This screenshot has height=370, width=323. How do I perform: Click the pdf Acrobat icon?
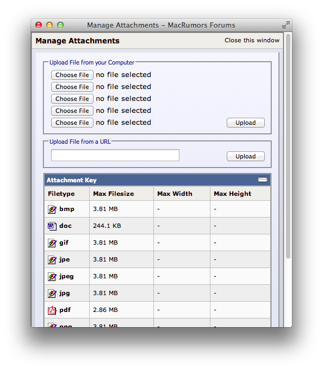click(52, 310)
